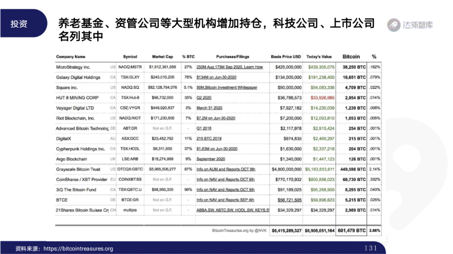Click the red value '$33,926,985'
This screenshot has height=254, width=453.
pyautogui.click(x=323, y=98)
